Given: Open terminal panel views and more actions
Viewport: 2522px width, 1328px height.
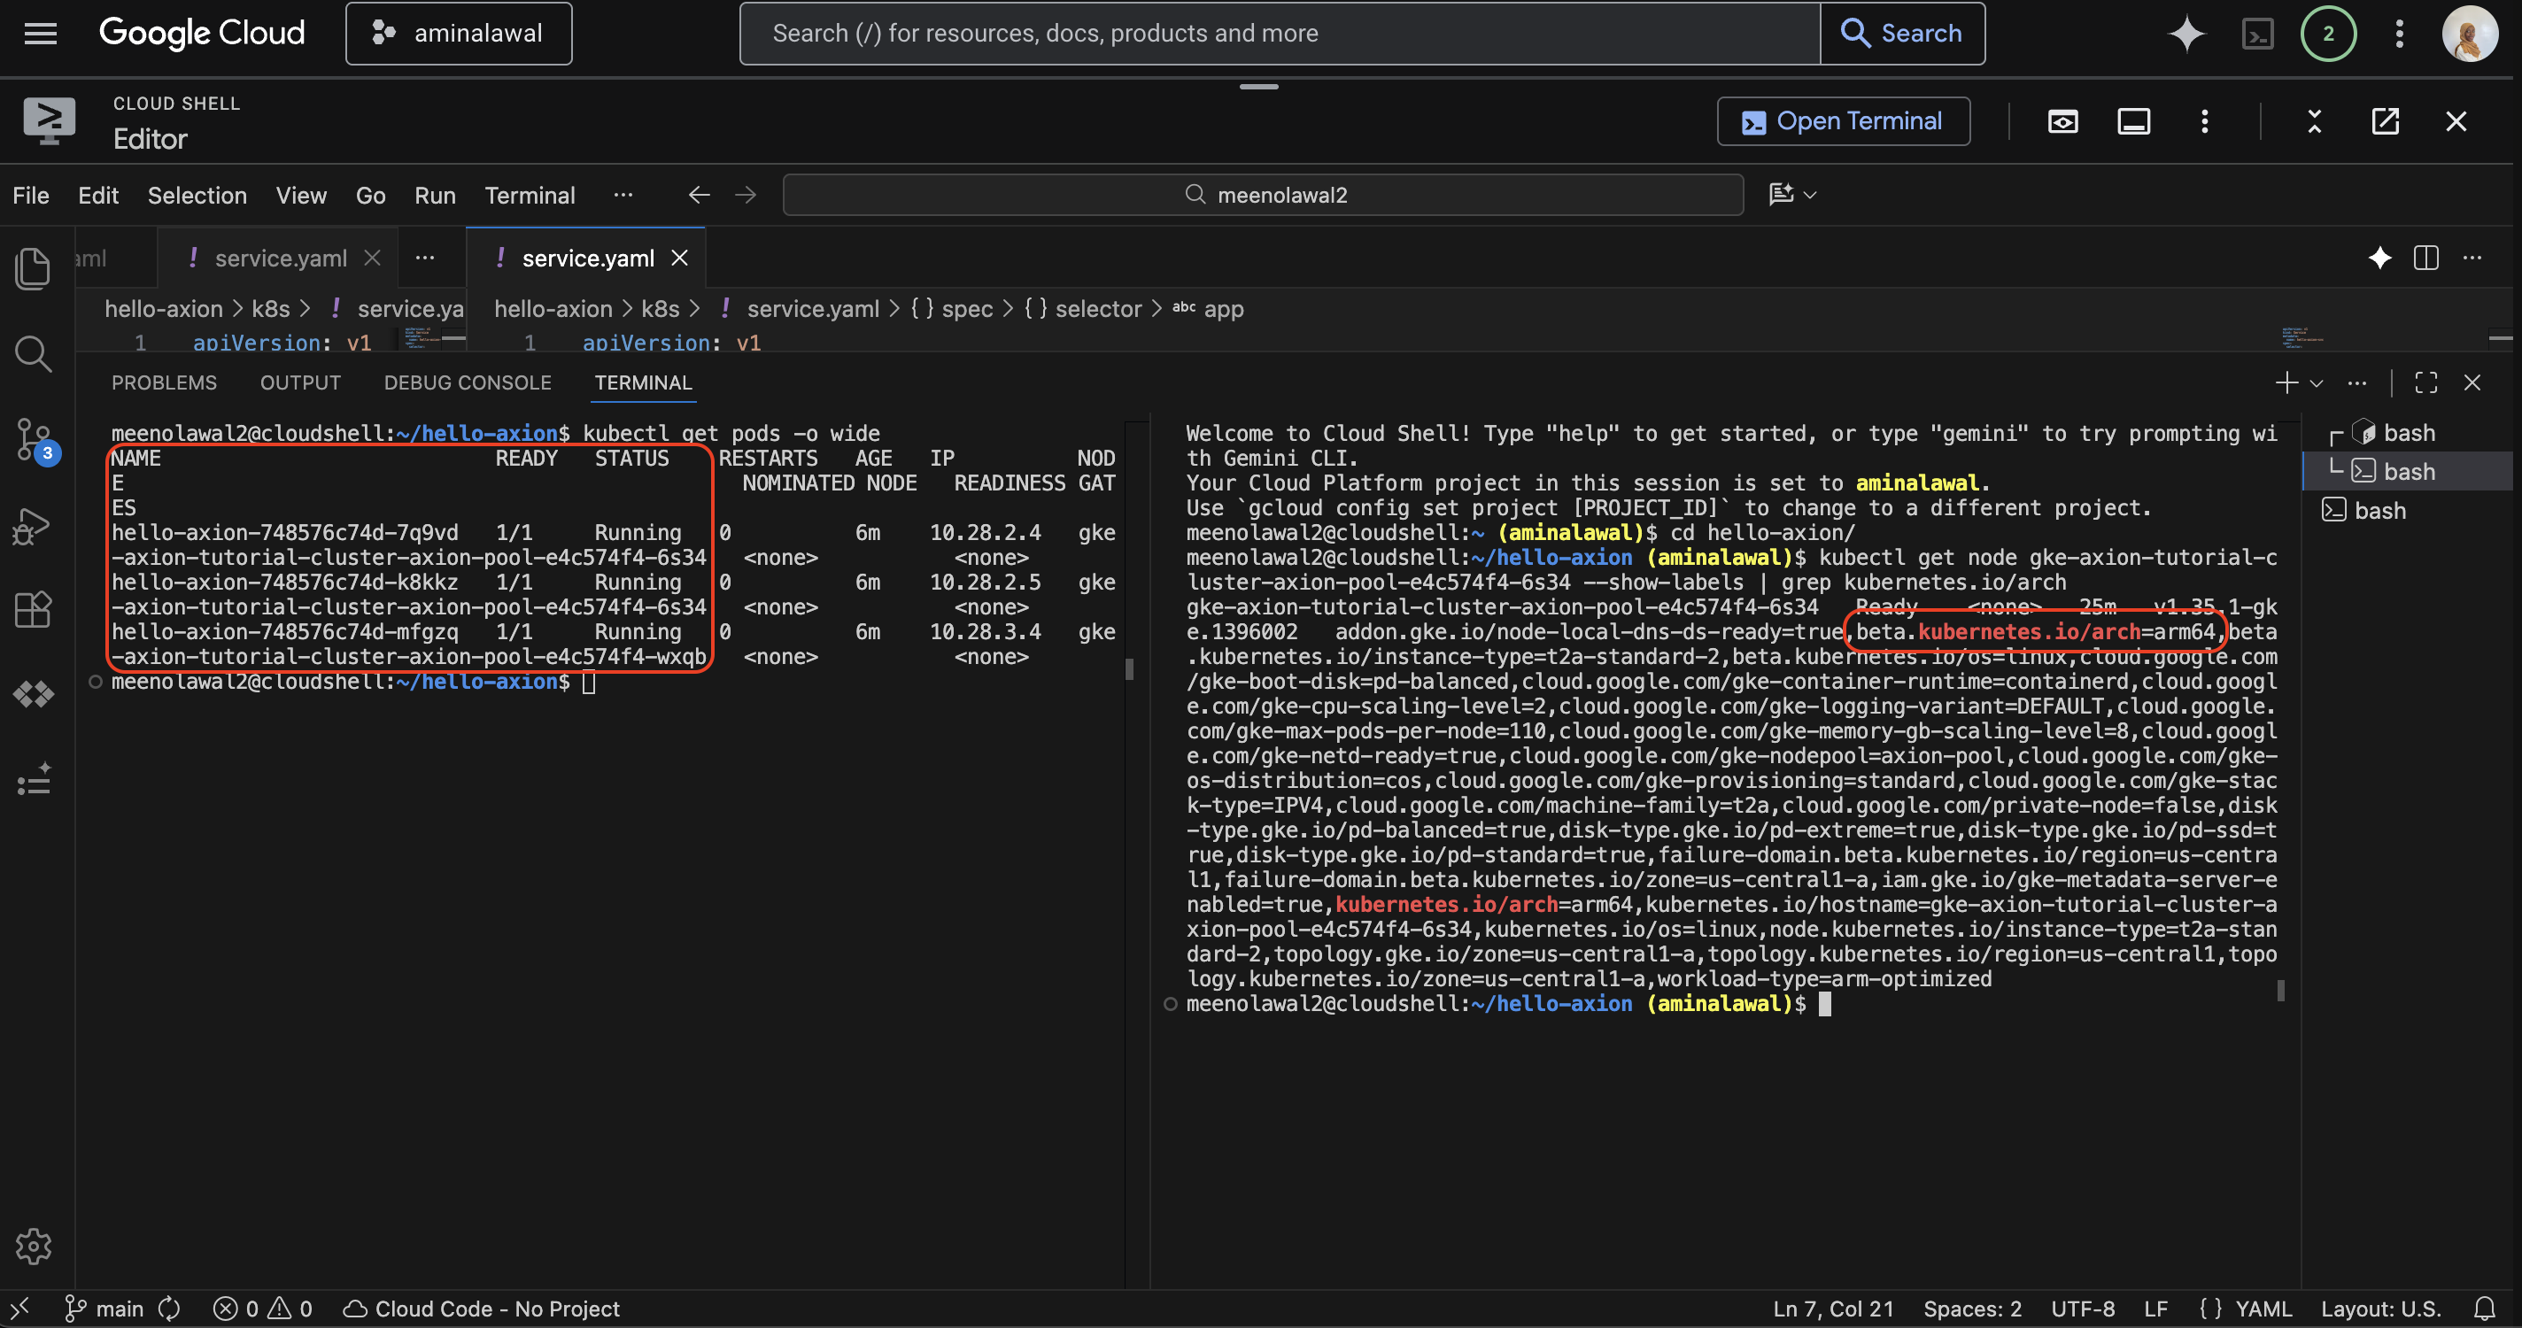Looking at the screenshot, I should click(2356, 382).
